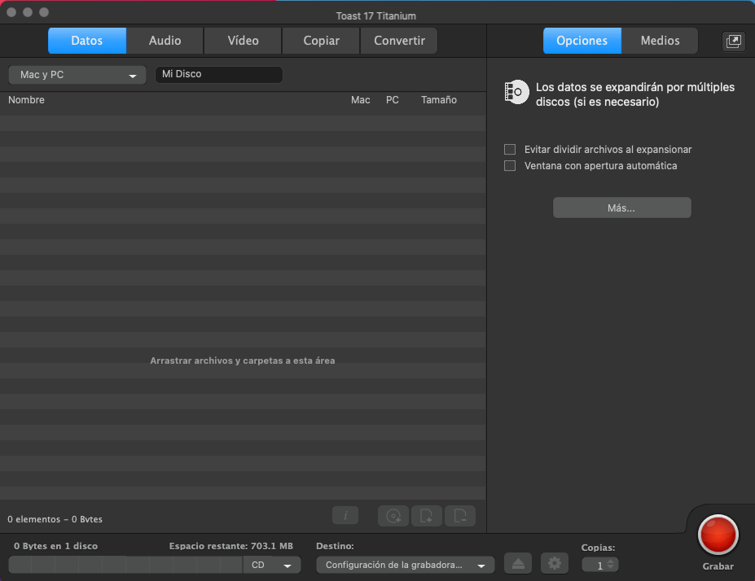The width and height of the screenshot is (755, 581).
Task: Click the "Toast 17 Titanium" window title
Action: point(376,16)
